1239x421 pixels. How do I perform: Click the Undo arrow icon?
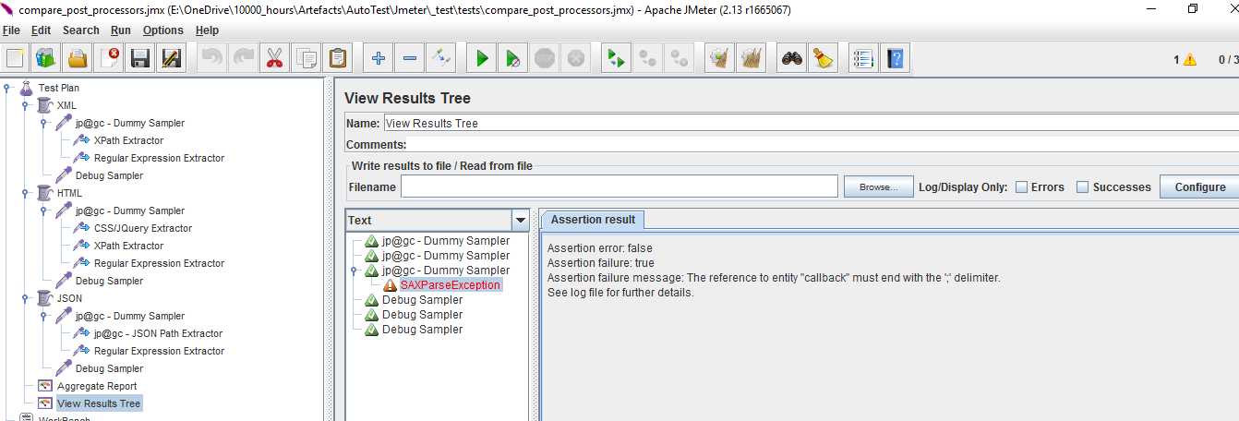coord(212,58)
